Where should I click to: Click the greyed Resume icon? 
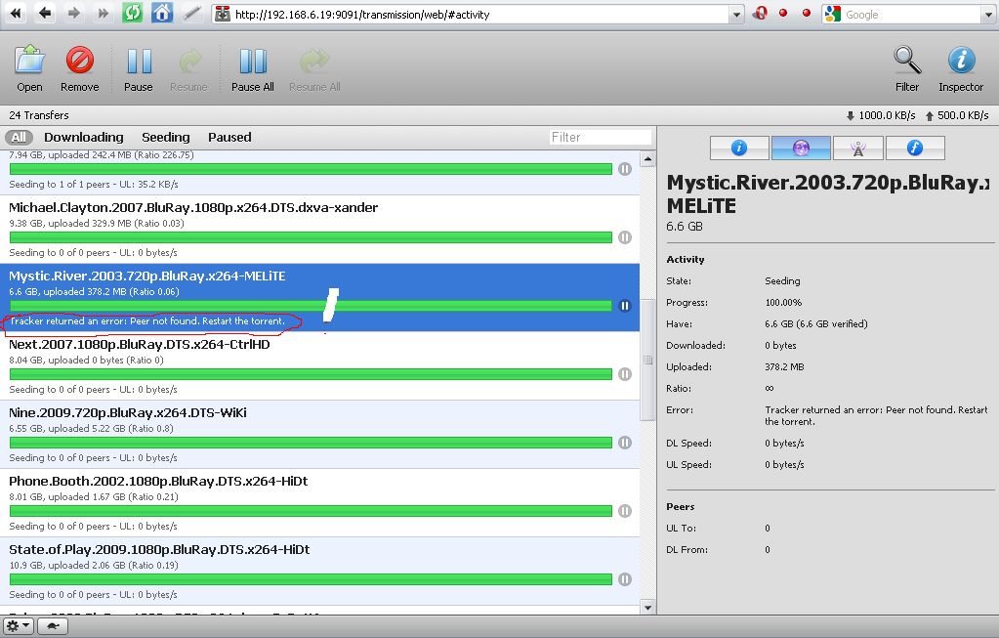188,62
